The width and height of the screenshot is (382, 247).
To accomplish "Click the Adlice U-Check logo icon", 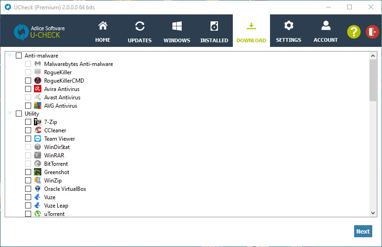I will click(x=21, y=32).
